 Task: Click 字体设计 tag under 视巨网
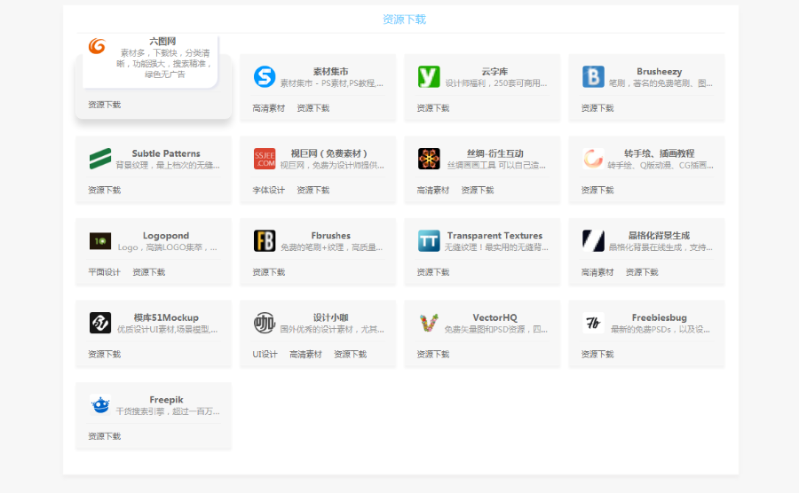tap(268, 191)
